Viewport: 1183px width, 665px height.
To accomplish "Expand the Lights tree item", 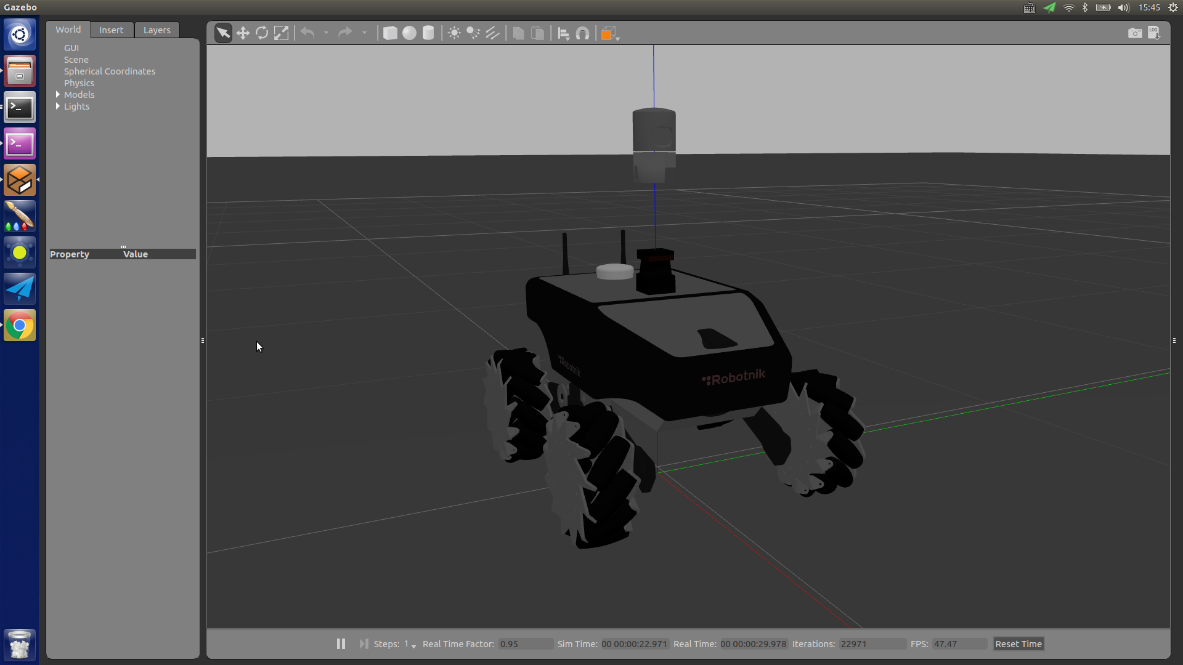I will tap(58, 106).
